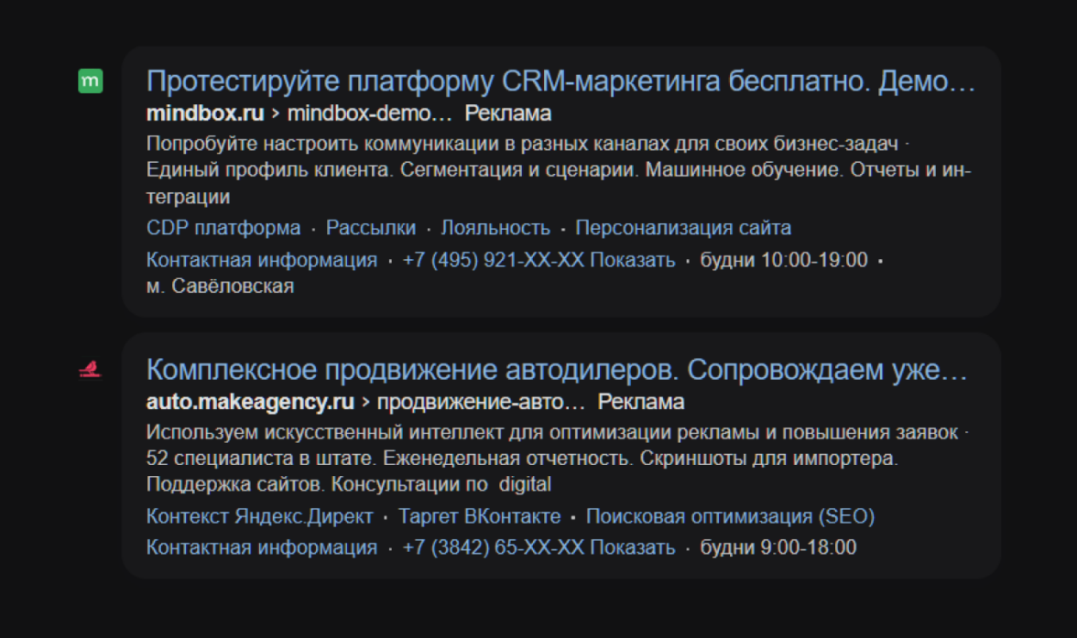
Task: Click the Реклама label on Mindbox ad
Action: (x=508, y=114)
